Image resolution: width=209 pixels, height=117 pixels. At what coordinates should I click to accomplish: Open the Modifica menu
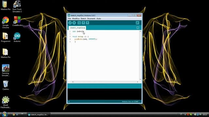[x=76, y=19]
